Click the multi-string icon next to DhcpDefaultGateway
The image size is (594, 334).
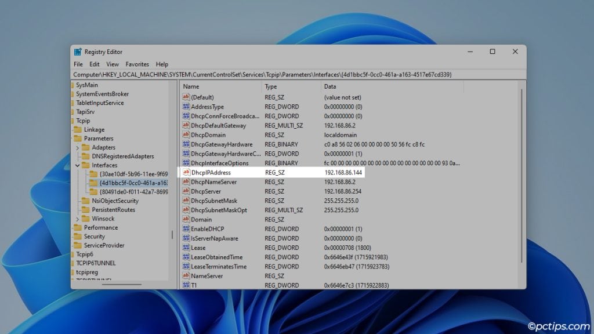point(187,125)
